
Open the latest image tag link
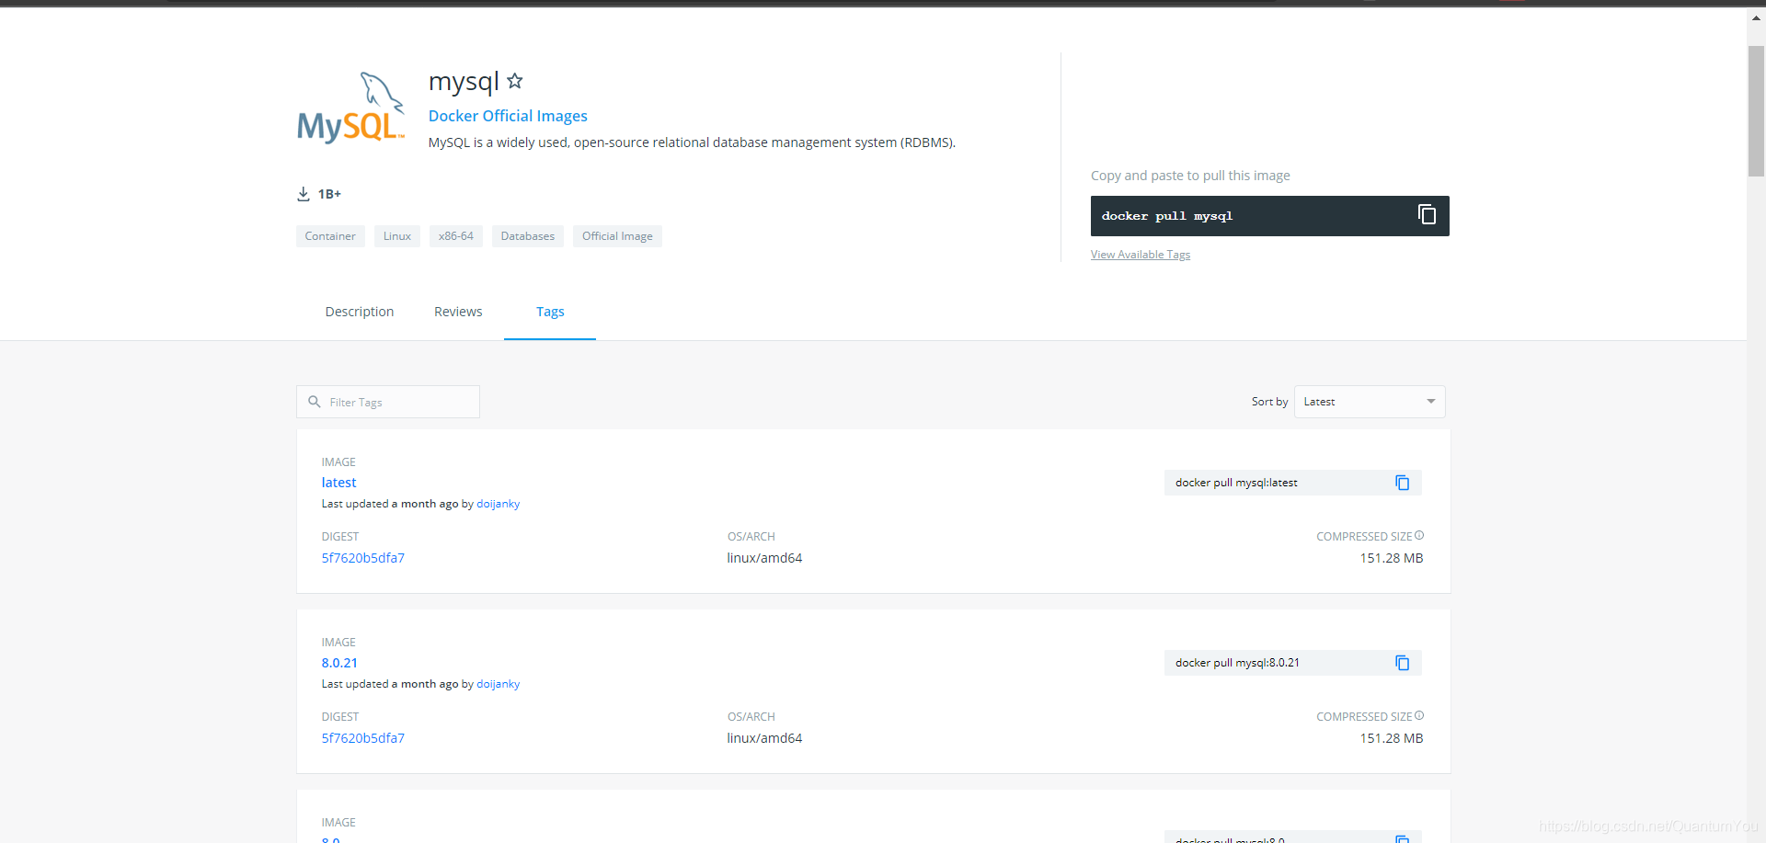point(338,483)
